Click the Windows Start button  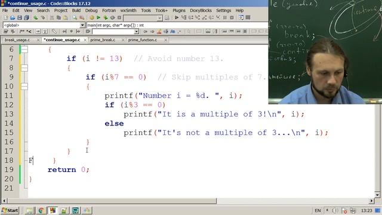click(10, 210)
